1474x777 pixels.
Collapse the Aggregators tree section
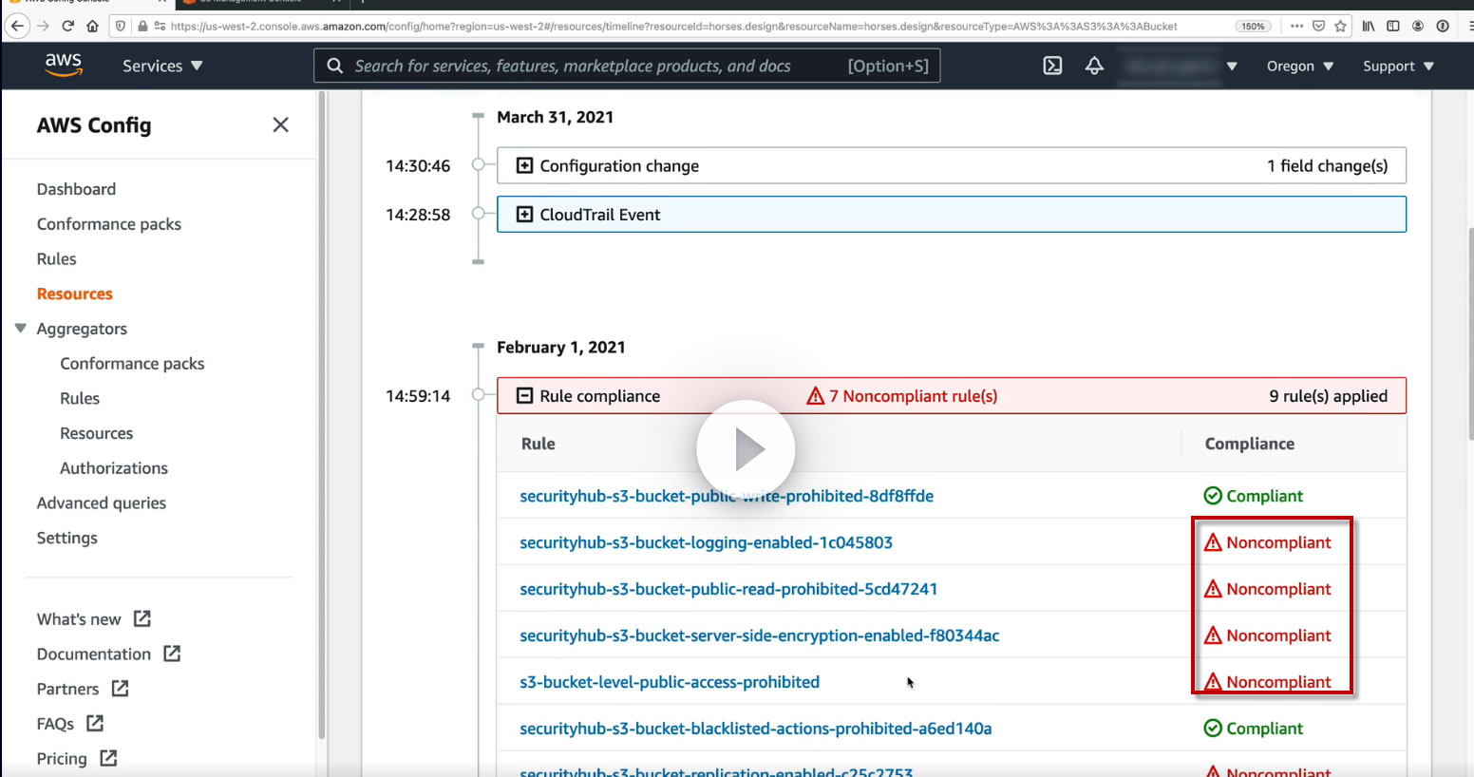(20, 329)
